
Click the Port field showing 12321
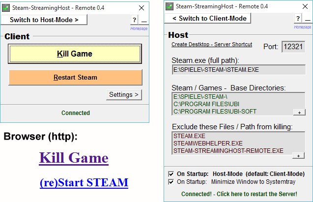pos(293,47)
